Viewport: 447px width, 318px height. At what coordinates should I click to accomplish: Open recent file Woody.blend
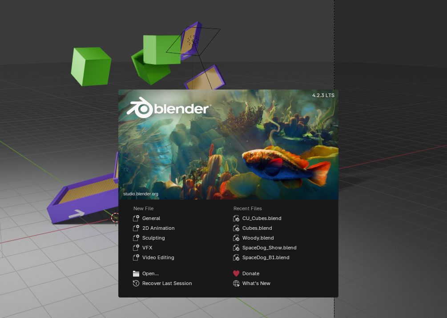click(x=258, y=238)
